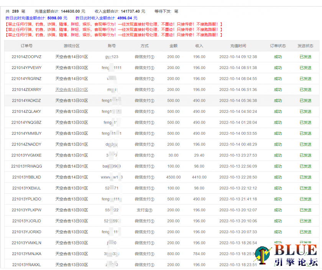Click the 游戏分区 column header
The width and height of the screenshot is (322, 270).
[71, 46]
